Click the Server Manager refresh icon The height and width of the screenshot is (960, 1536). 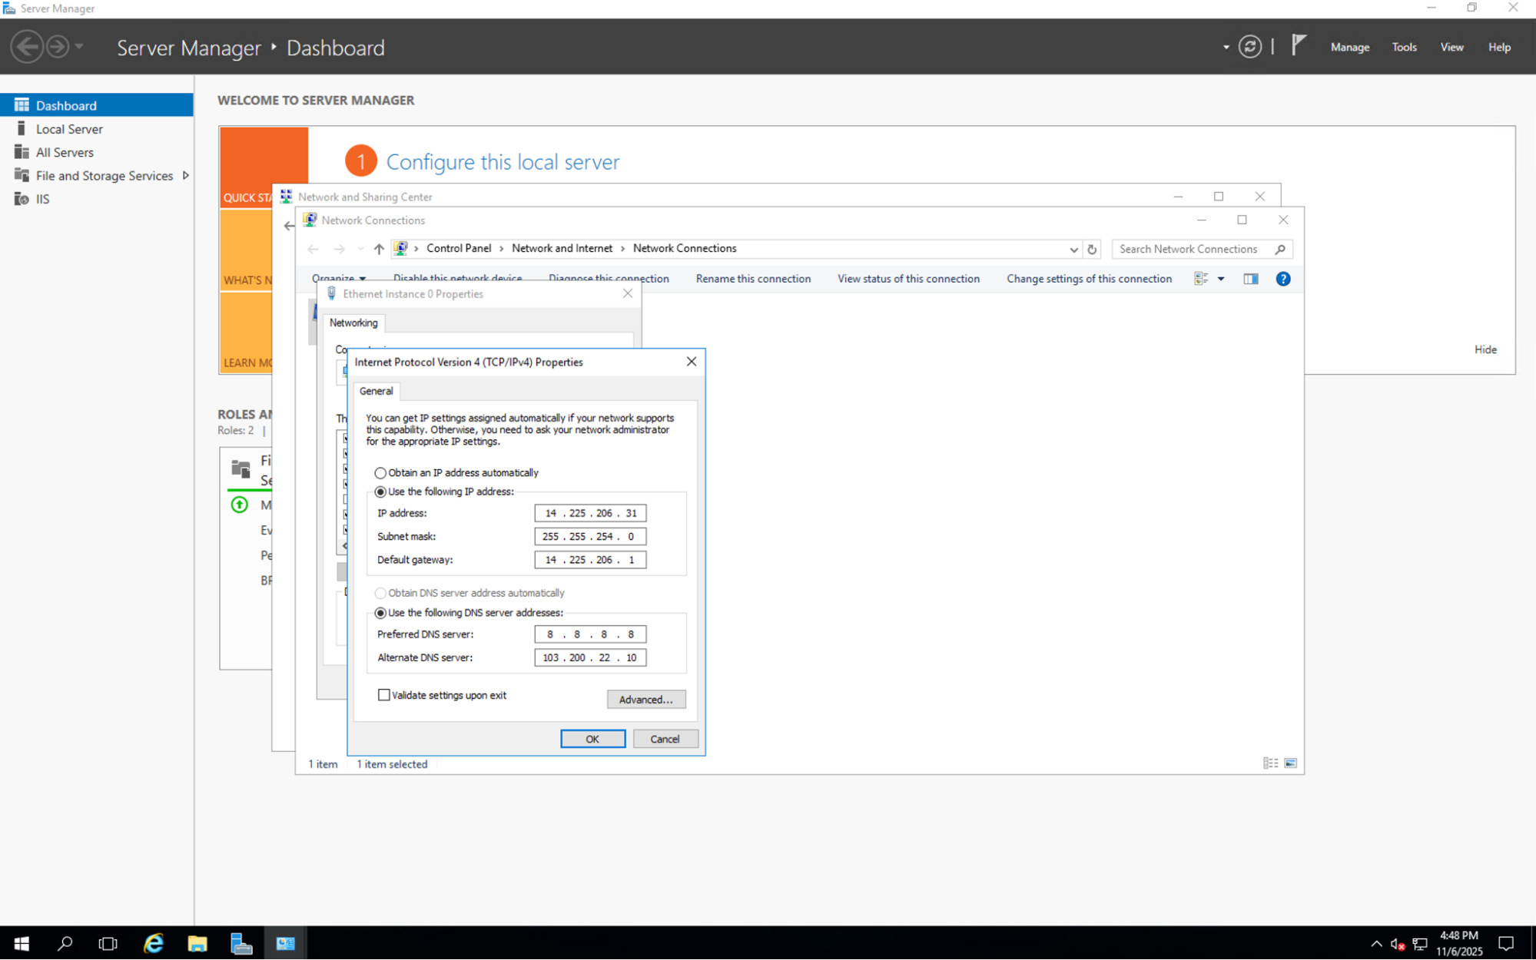click(x=1250, y=47)
